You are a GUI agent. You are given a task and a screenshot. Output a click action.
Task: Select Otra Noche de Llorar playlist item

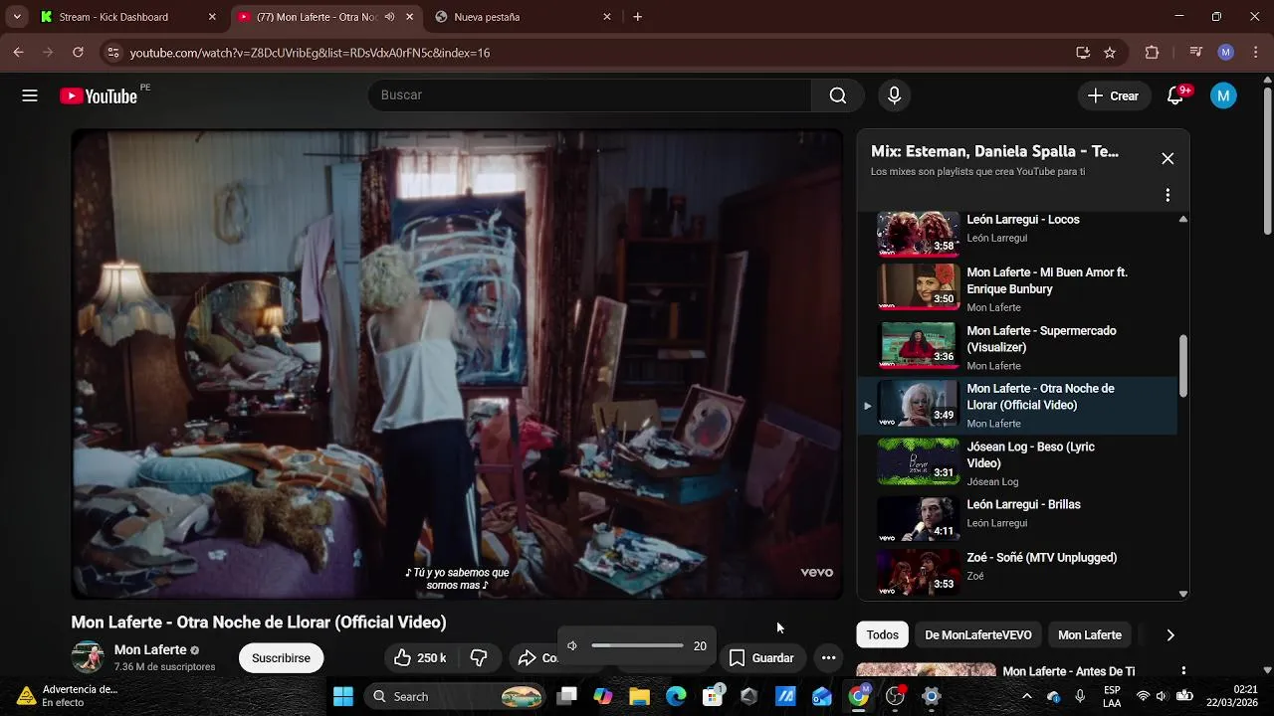click(1017, 405)
